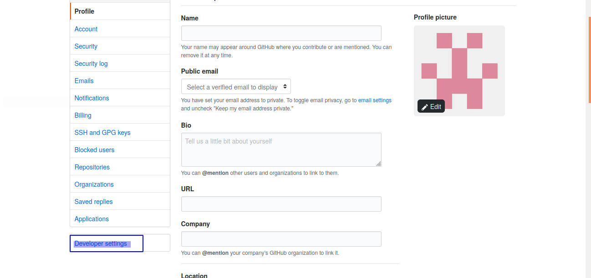Open the Public email dropdown
The width and height of the screenshot is (591, 278).
click(x=236, y=87)
